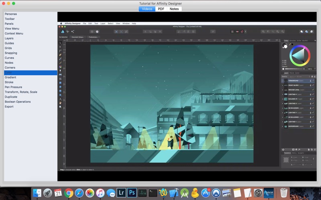
Task: Expand the LIGHTING 4 layer group
Action: click(282, 94)
